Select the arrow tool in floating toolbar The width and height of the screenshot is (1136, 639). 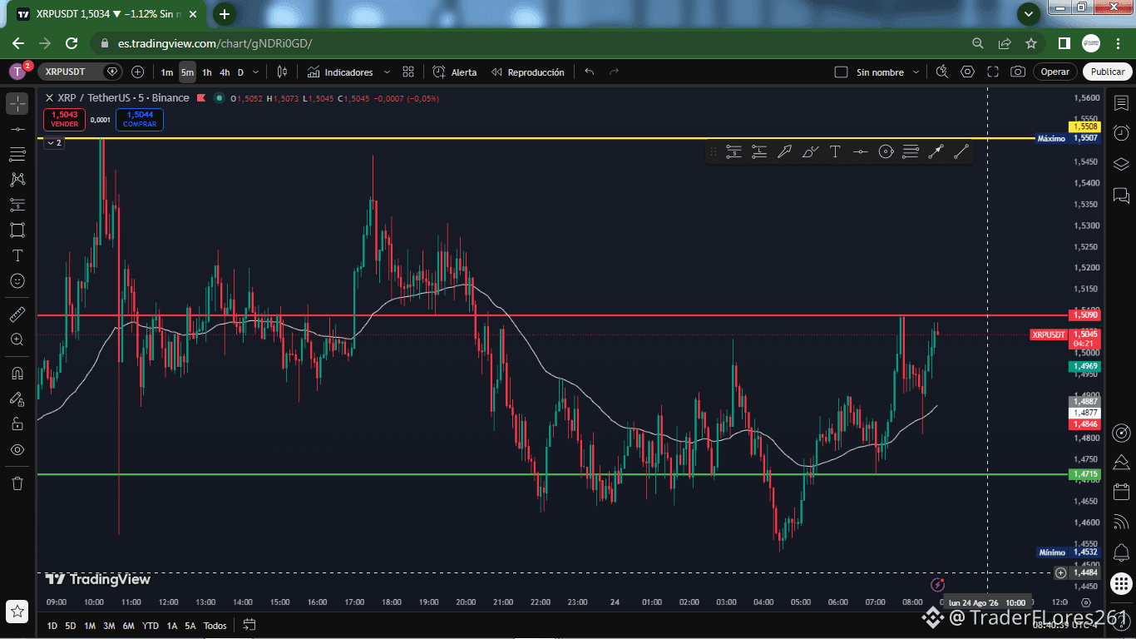[x=784, y=151]
